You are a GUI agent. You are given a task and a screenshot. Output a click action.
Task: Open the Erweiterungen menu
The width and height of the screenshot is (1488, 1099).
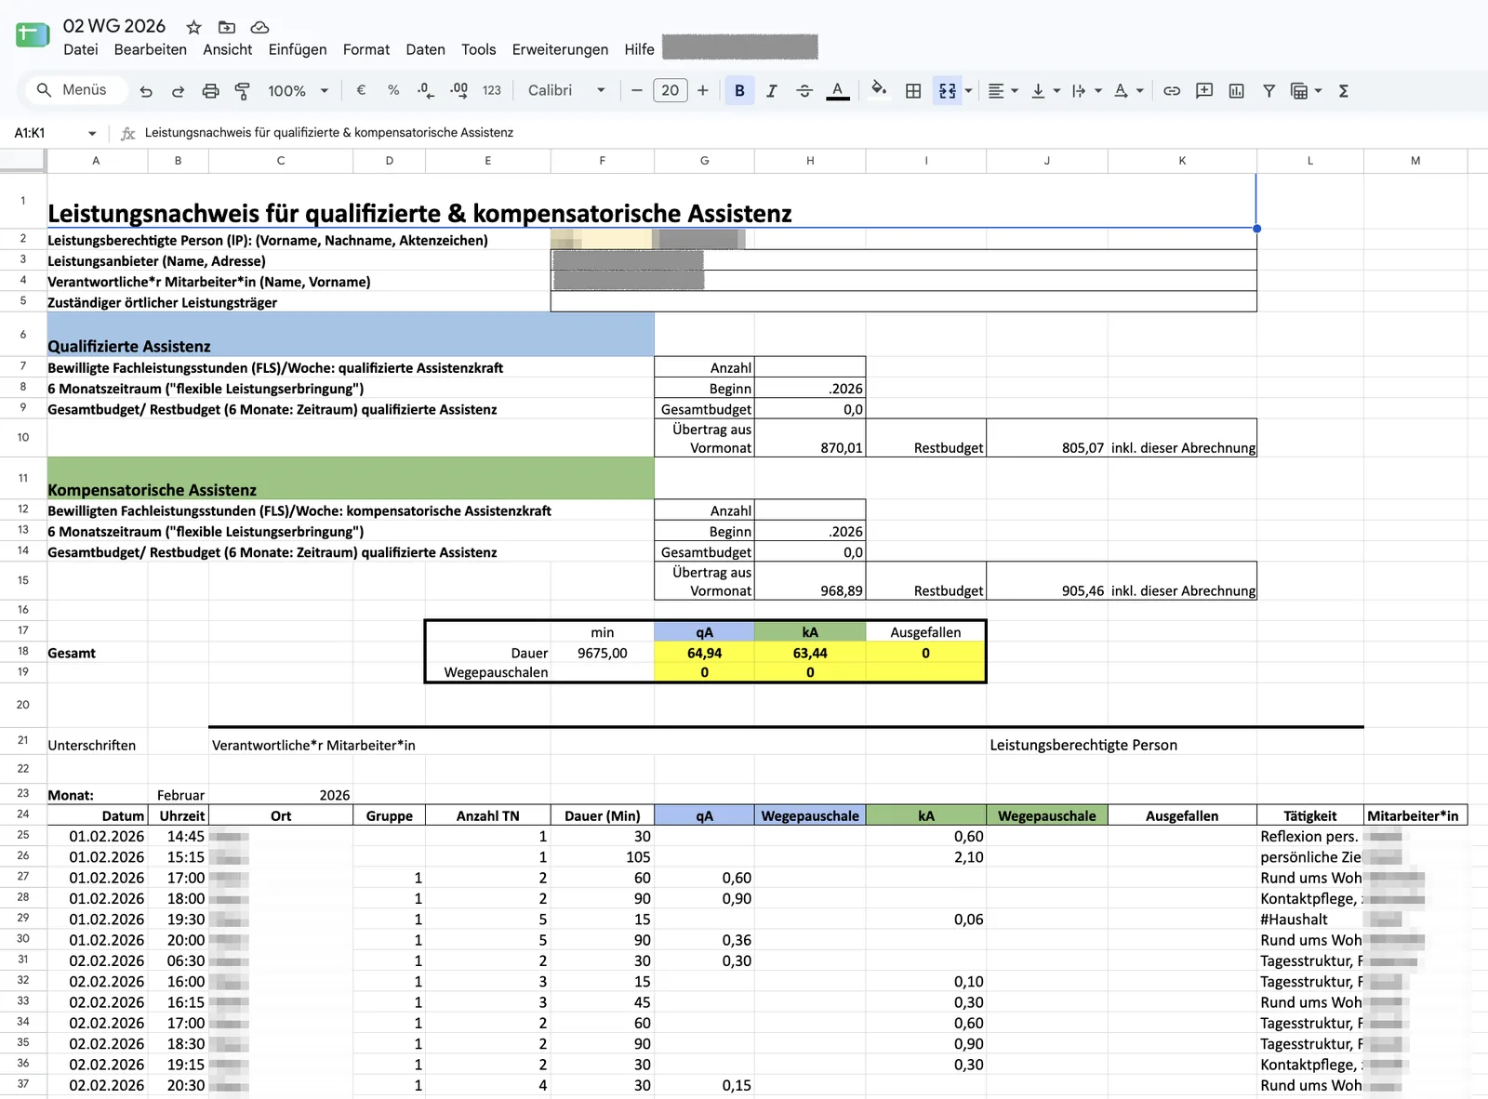560,49
